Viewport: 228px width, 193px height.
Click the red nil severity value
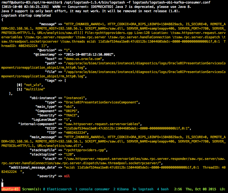pos(67,176)
